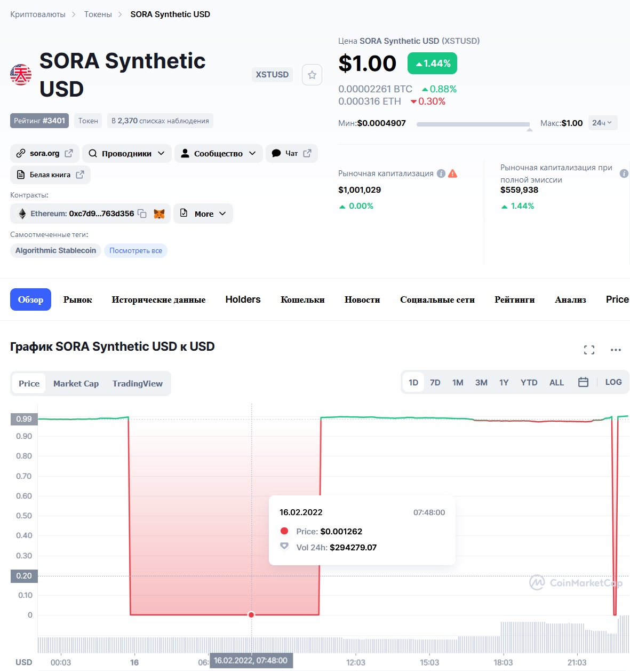Viewport: 630px width, 671px height.
Task: Click the red data point on the chart
Action: [251, 615]
